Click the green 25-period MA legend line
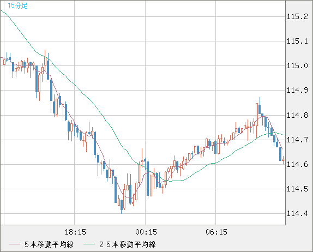The height and width of the screenshot is (252, 313). (x=89, y=244)
